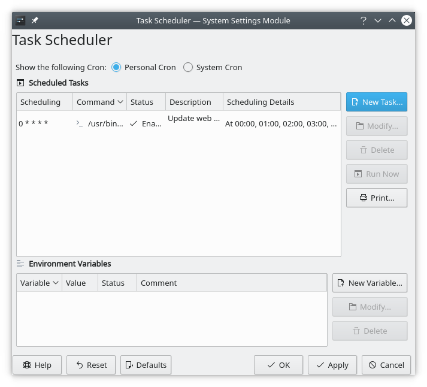This screenshot has height=387, width=427.
Task: Select the System Cron radio button
Action: point(188,67)
